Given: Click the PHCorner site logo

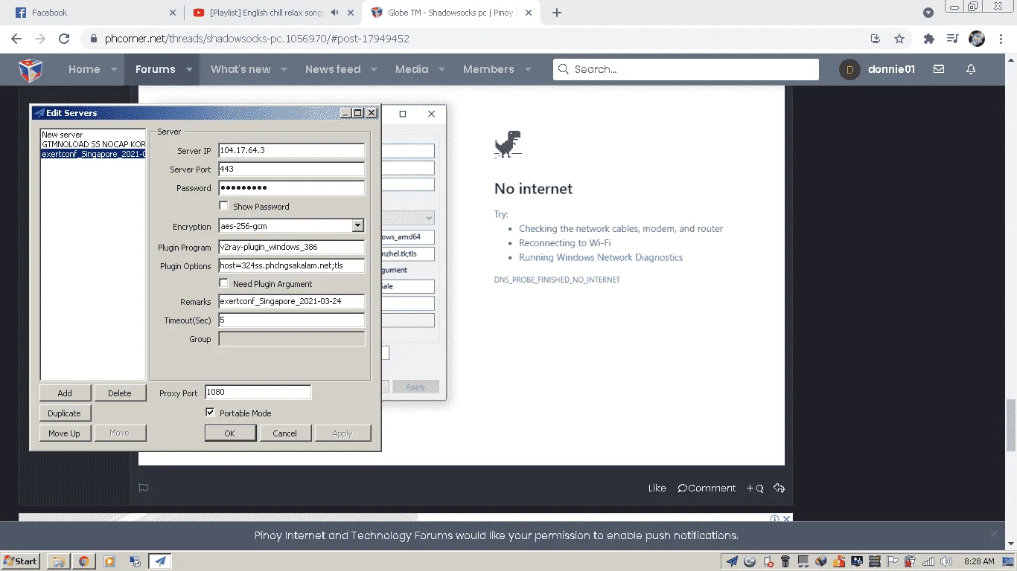Looking at the screenshot, I should (x=31, y=70).
